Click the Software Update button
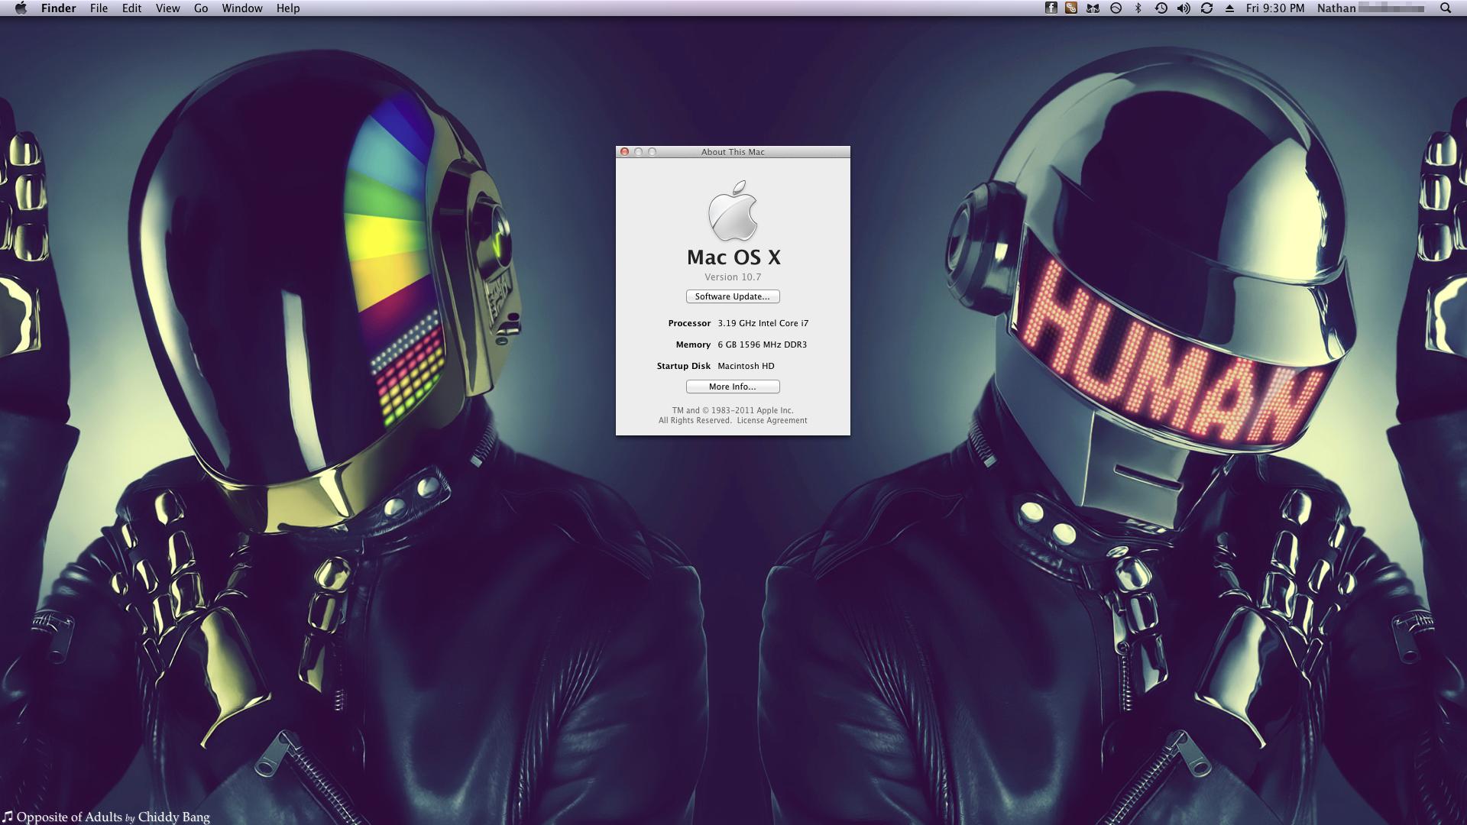 click(x=733, y=296)
